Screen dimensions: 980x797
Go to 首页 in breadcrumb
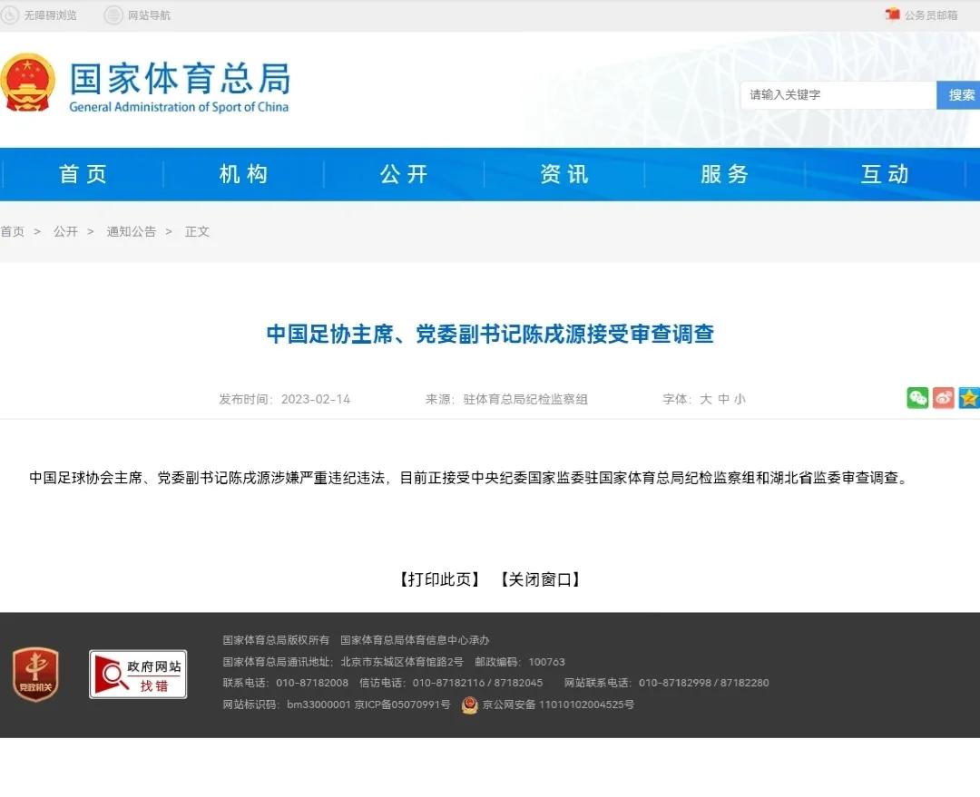13,232
